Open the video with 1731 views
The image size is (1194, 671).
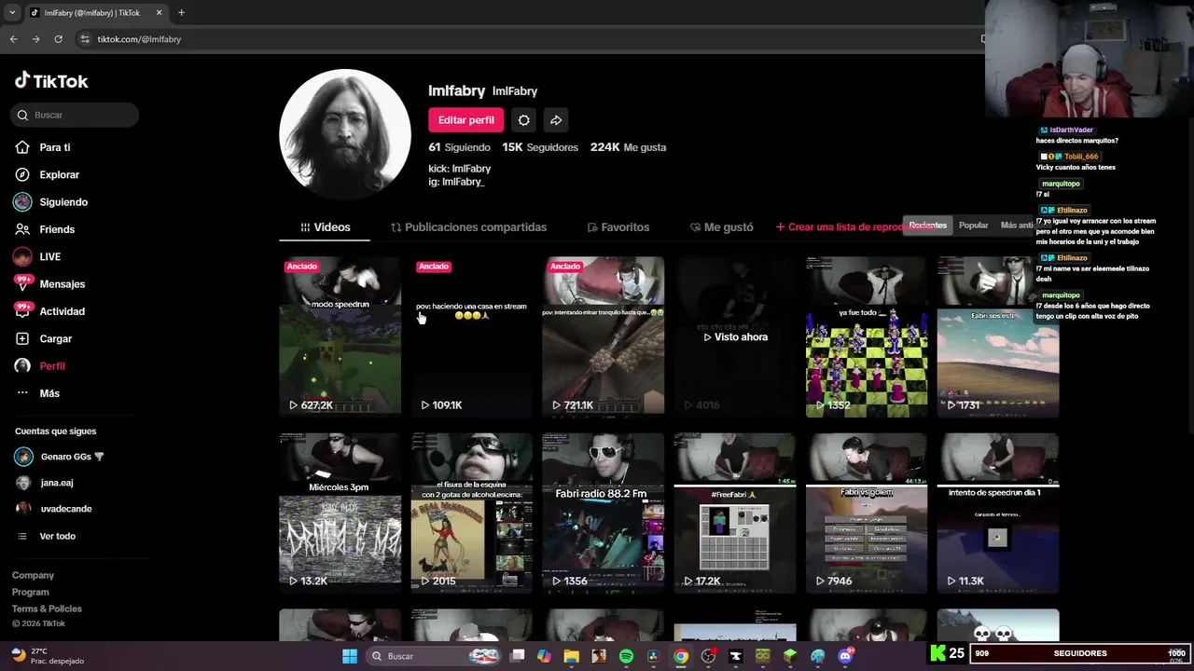997,336
